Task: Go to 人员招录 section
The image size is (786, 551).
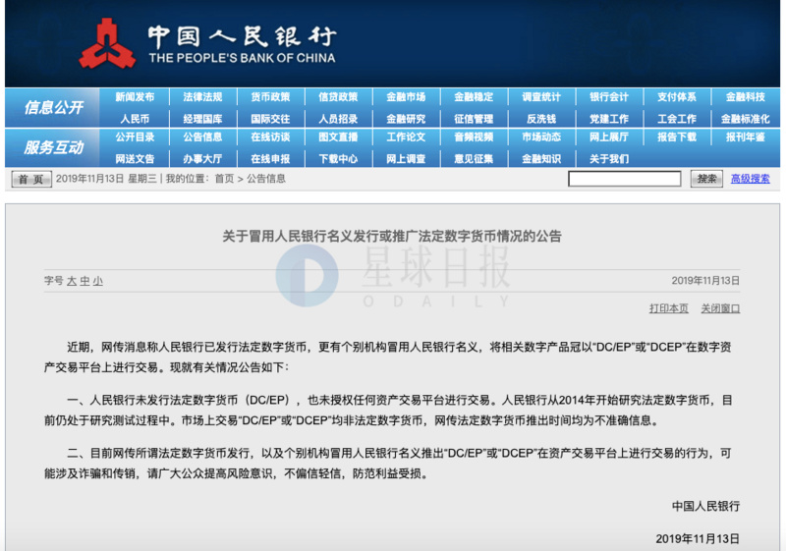Action: tap(338, 119)
